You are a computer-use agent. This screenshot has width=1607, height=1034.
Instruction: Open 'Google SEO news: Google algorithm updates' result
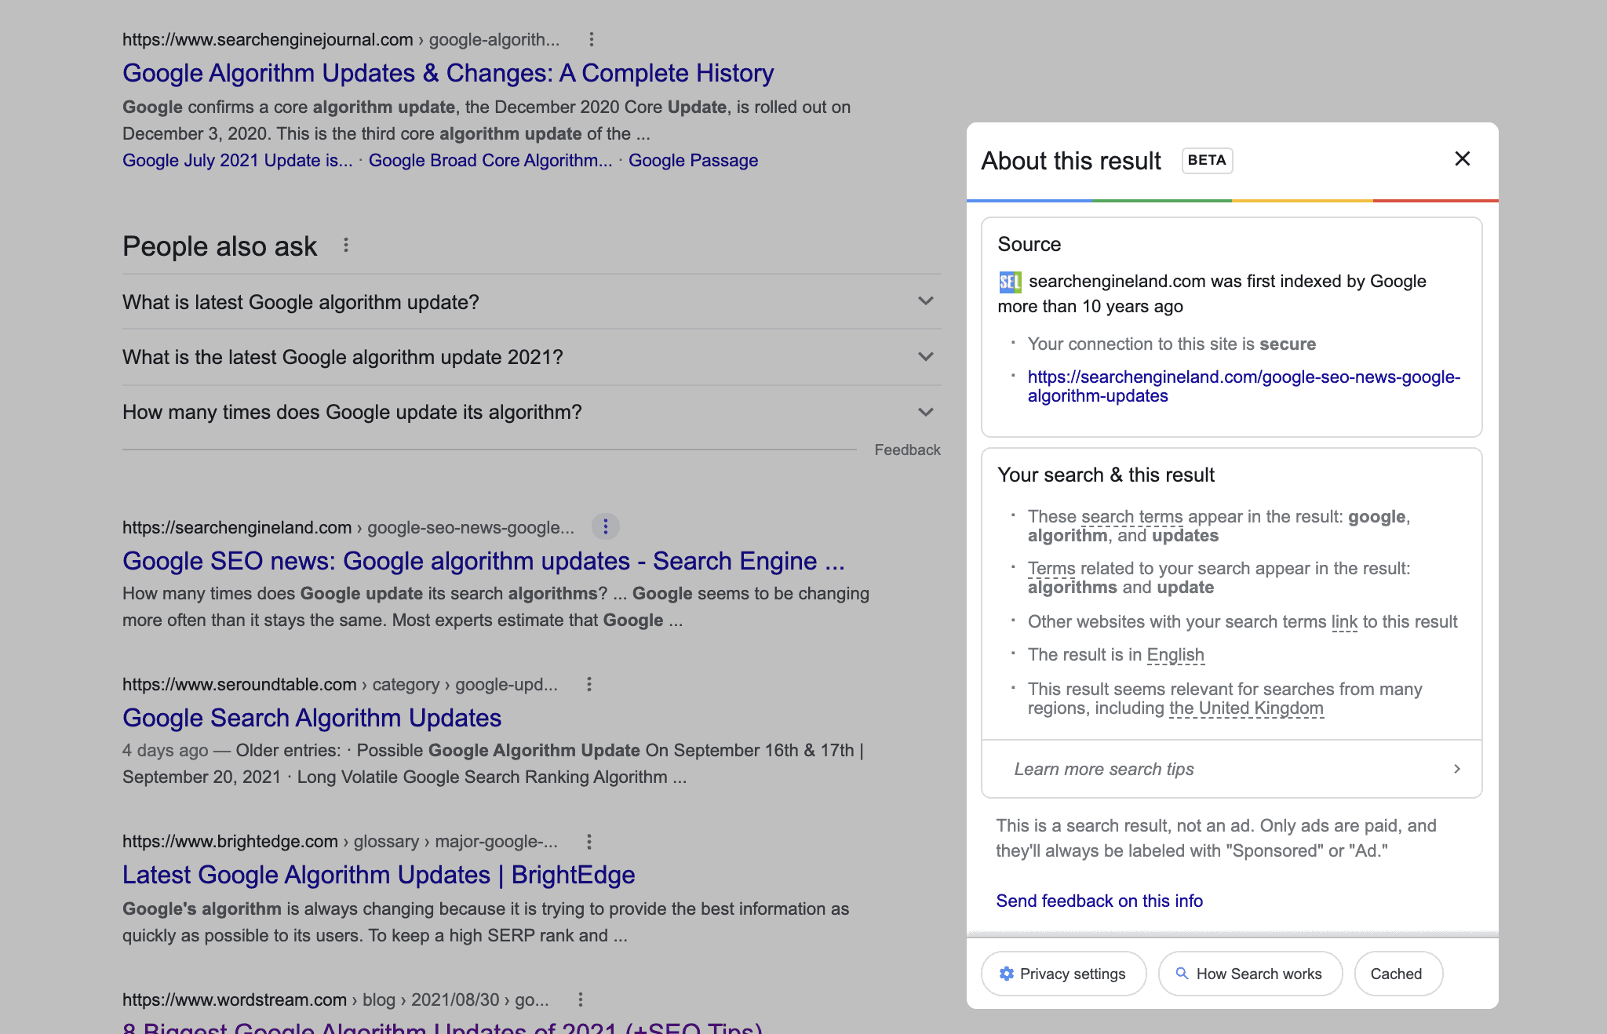click(483, 561)
